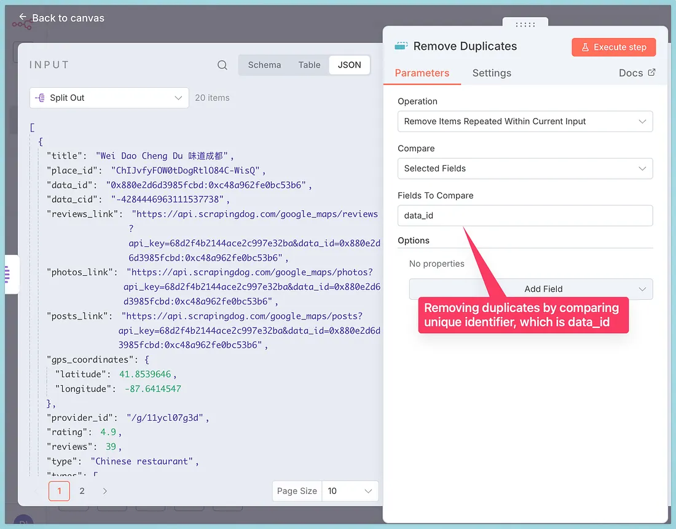Open the Settings tab
Image resolution: width=676 pixels, height=529 pixels.
click(x=492, y=73)
